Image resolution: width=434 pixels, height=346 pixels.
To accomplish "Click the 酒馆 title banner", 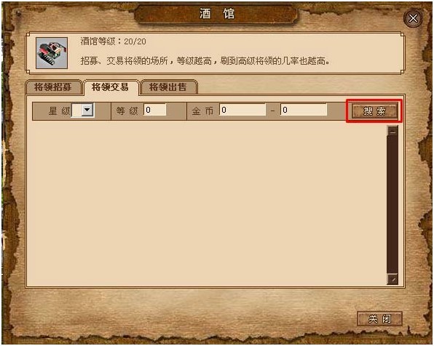I will (216, 14).
